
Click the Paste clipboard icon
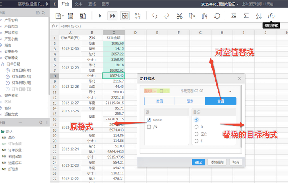click(x=204, y=16)
